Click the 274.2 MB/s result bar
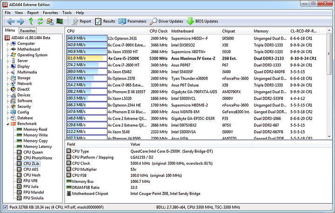Viewport: 335px width, 213px height. click(87, 65)
